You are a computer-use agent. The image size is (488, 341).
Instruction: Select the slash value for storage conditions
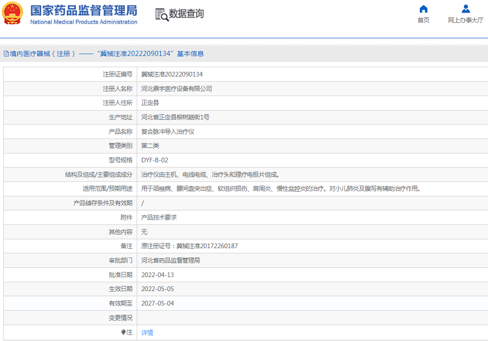coord(143,203)
